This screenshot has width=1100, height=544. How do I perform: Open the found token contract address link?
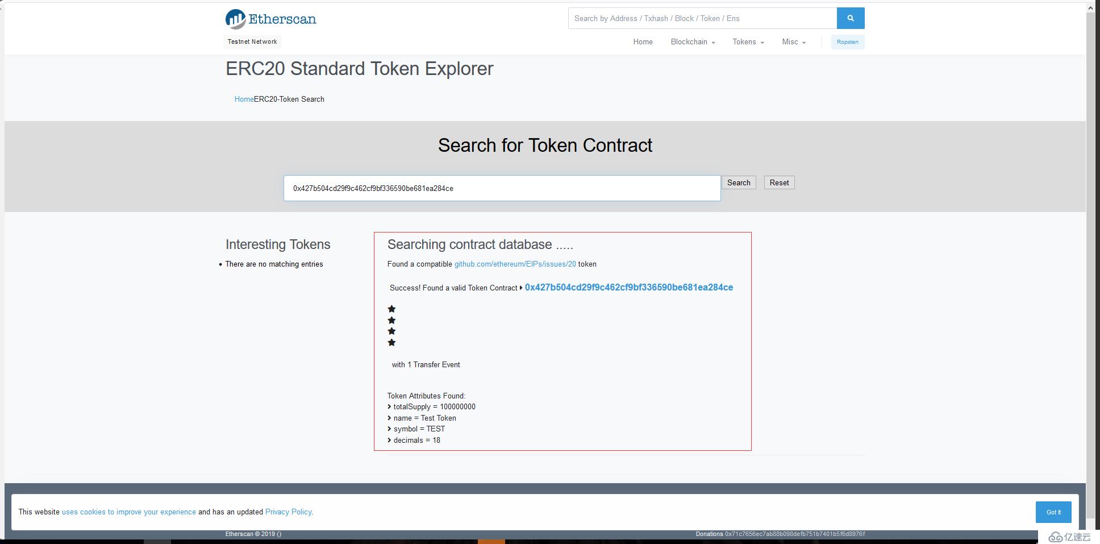click(x=628, y=288)
